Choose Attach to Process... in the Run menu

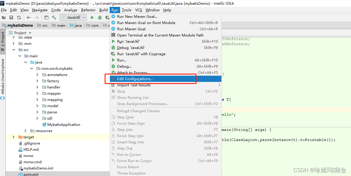pyautogui.click(x=166, y=73)
